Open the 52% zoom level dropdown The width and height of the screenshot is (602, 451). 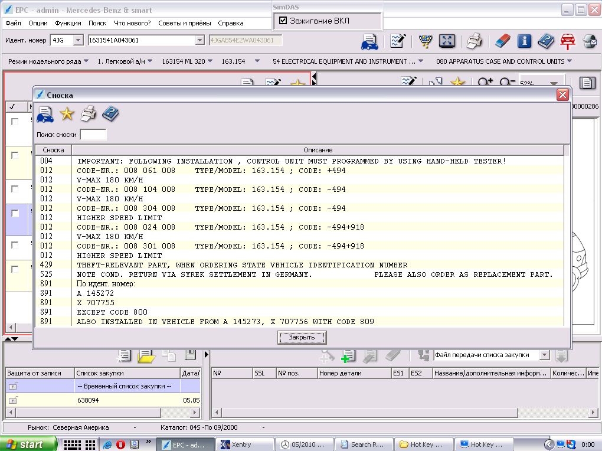[554, 83]
